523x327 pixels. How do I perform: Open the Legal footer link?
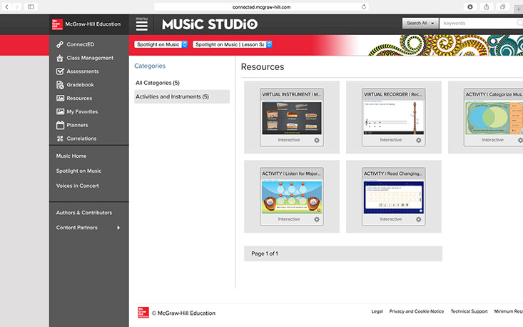click(x=377, y=311)
